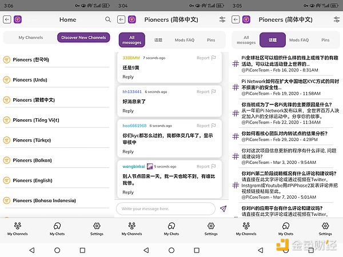
Task: Tap the back arrow next to the Home title
Action: pyautogui.click(x=7, y=19)
